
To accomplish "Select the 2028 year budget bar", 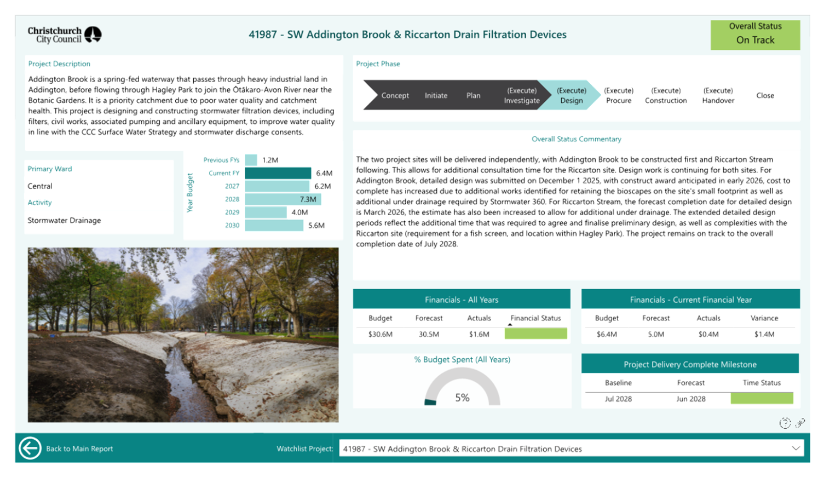I will [283, 199].
